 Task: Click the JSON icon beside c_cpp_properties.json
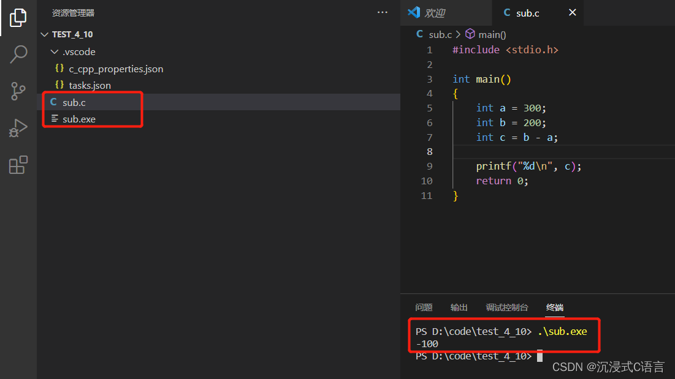(x=59, y=69)
